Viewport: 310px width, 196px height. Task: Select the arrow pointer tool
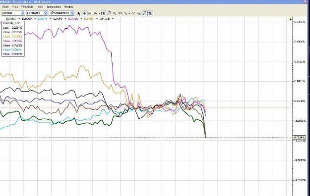79,13
